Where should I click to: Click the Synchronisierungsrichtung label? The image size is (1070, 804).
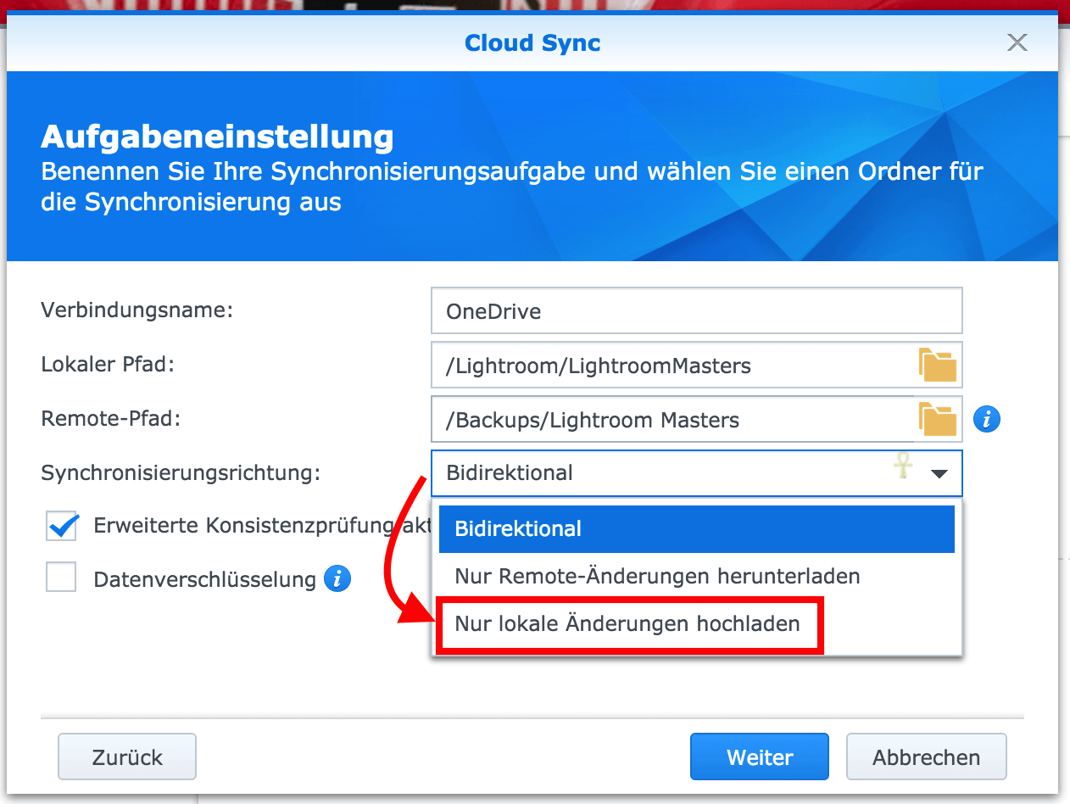[181, 472]
